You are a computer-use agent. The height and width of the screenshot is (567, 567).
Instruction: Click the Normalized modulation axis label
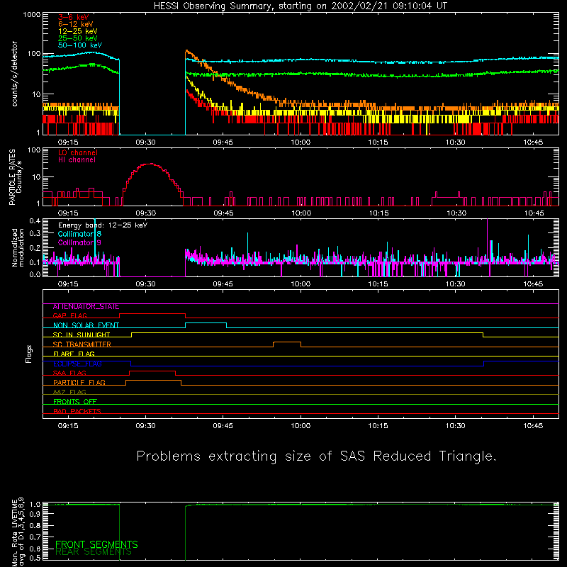[18, 247]
